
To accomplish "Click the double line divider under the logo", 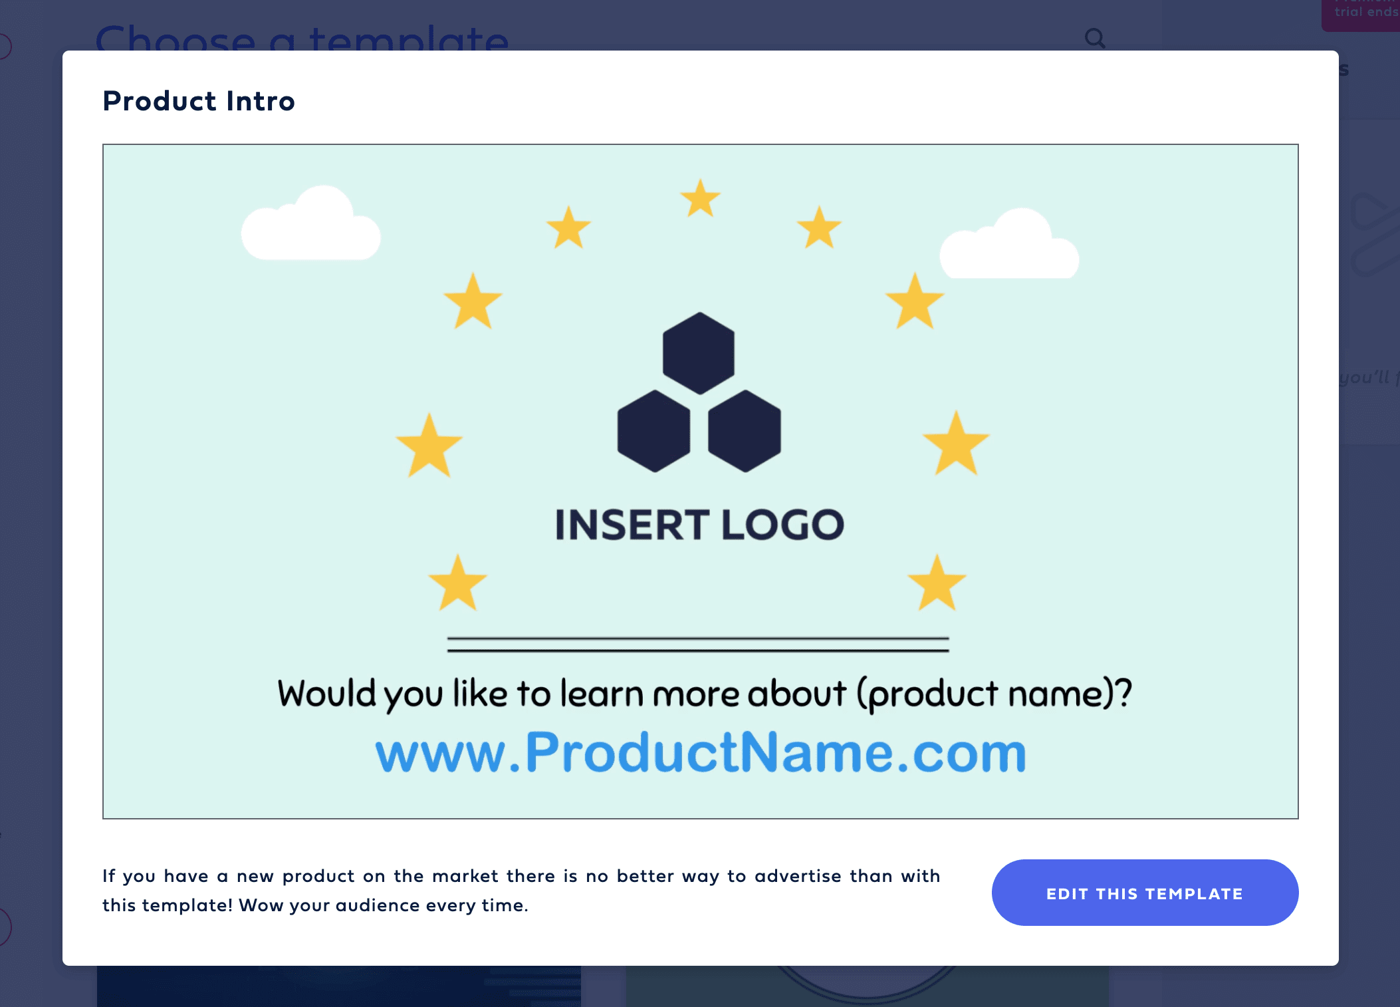I will 698,645.
